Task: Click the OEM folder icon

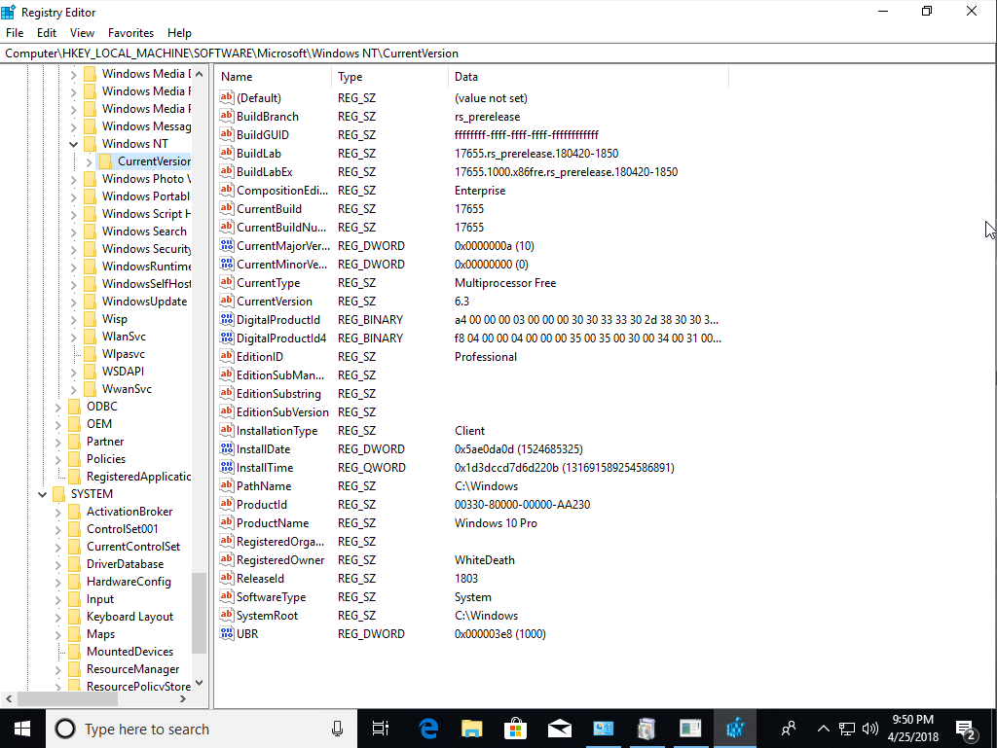Action: point(74,424)
